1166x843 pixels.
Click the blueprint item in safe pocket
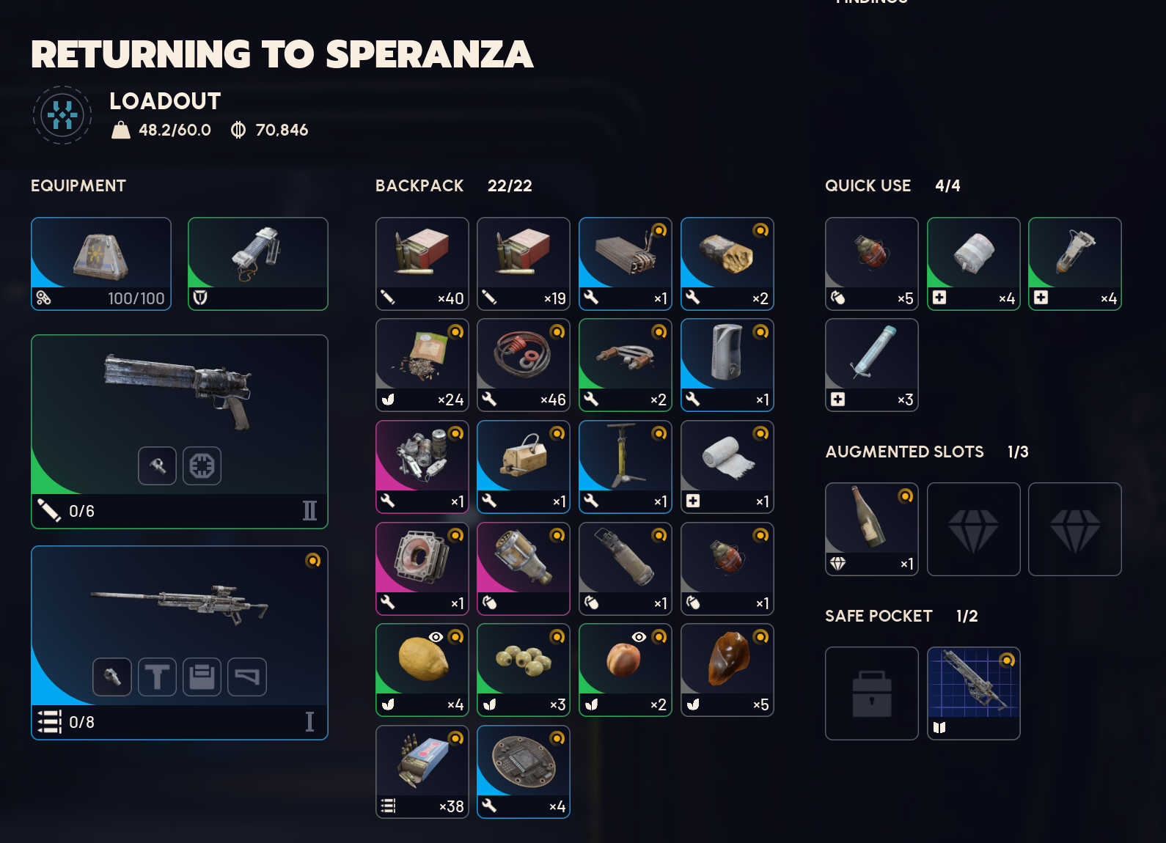[x=973, y=693]
